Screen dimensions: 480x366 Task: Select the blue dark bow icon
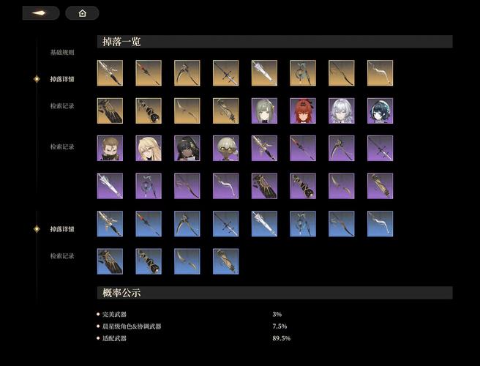(x=341, y=223)
